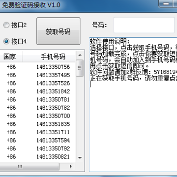This screenshot has height=177, width=177.
Task: Click the list's scroll down arrow
Action: (x=80, y=158)
